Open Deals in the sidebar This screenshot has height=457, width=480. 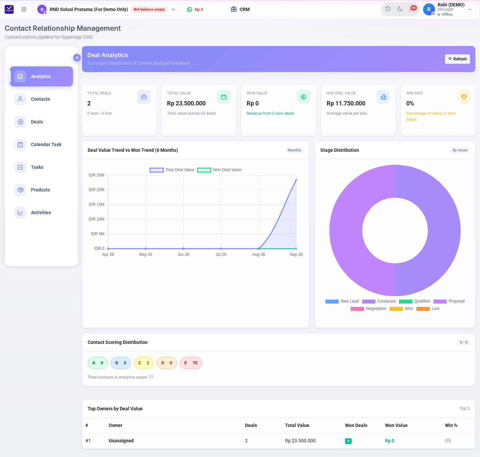click(x=41, y=122)
